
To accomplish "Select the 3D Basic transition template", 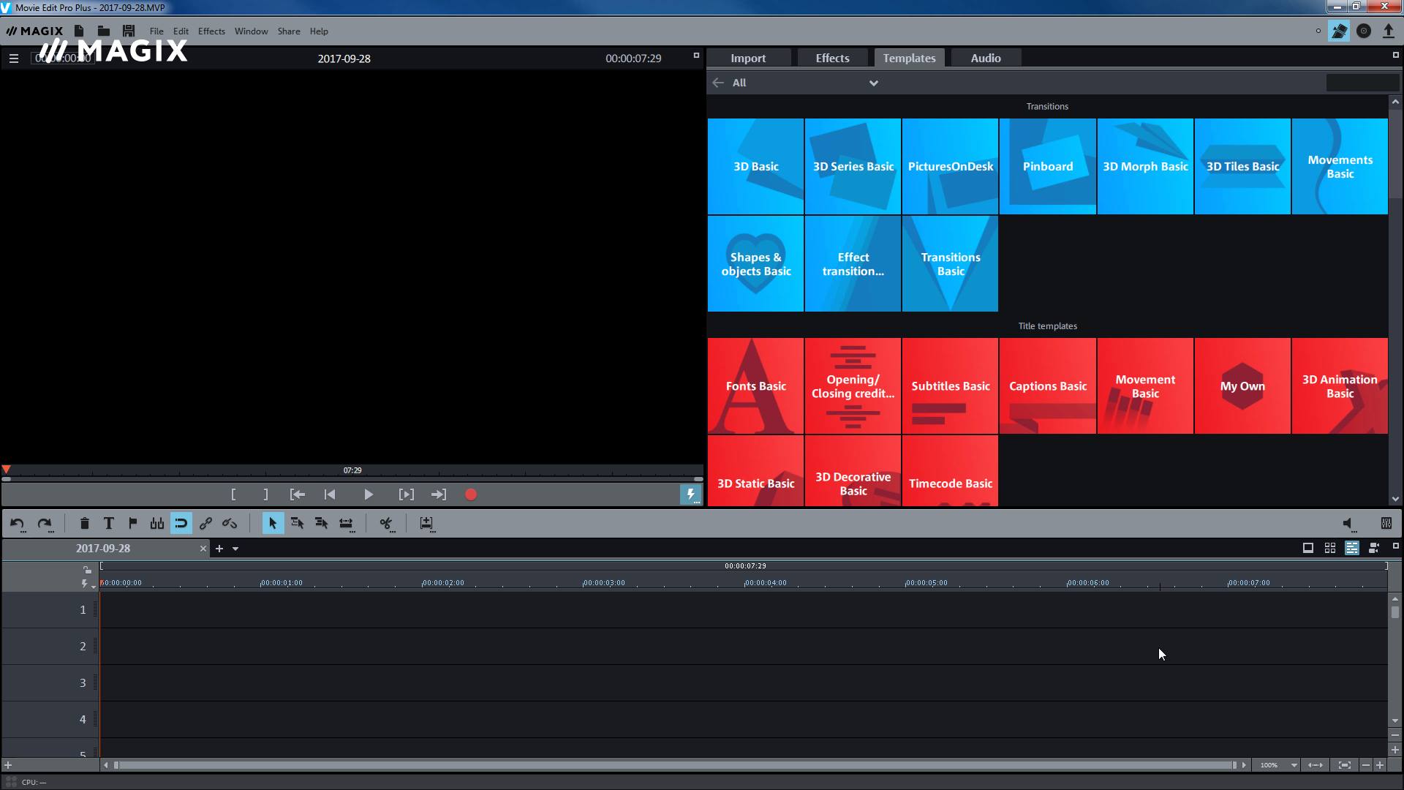I will tap(756, 166).
